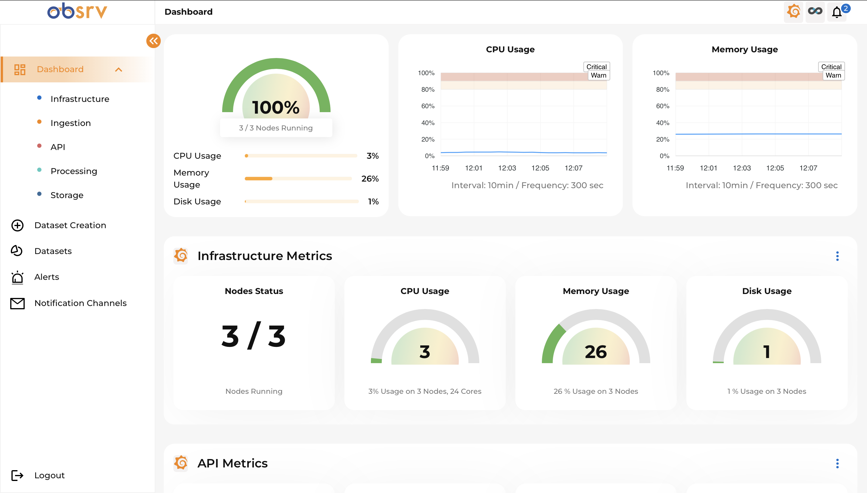Screen dimensions: 867x493
Task: Open Grafana from the top bar icon
Action: pyautogui.click(x=794, y=12)
